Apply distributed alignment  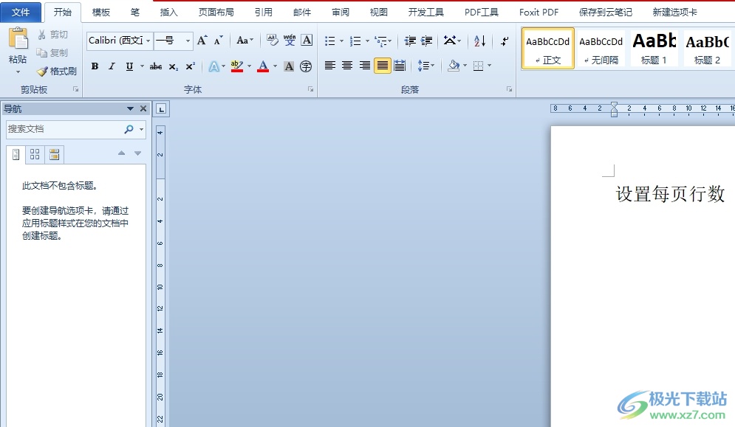click(x=400, y=66)
